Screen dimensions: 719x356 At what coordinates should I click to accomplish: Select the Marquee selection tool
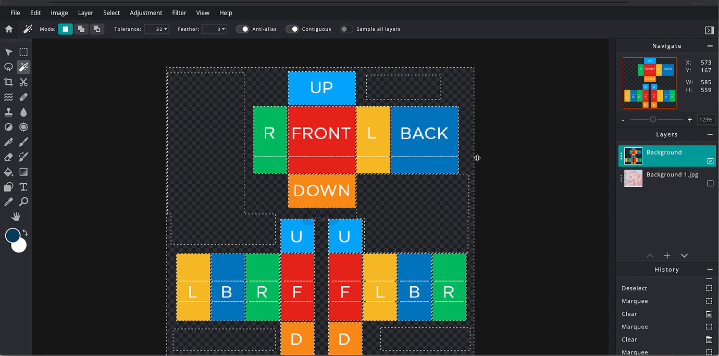23,52
